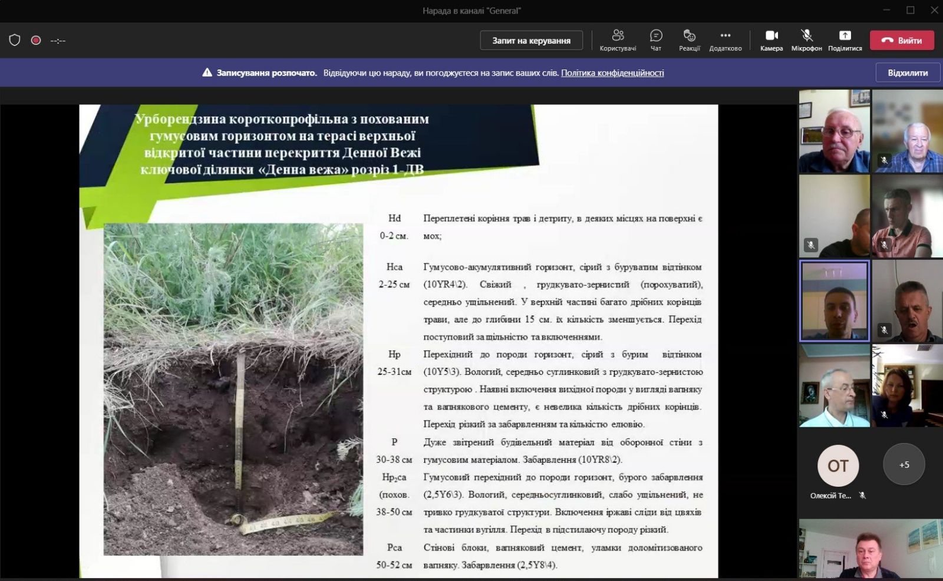The image size is (943, 581).
Task: Dismiss the recording banner with Відхилити
Action: 908,73
